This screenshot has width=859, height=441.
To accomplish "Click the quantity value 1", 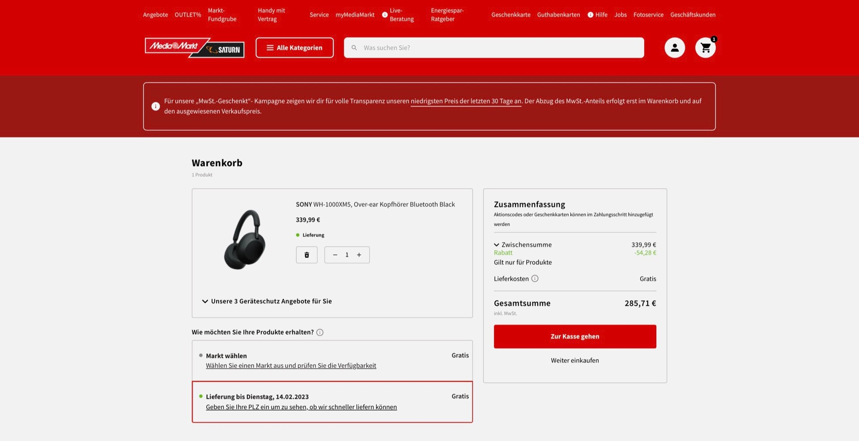I will tap(347, 255).
